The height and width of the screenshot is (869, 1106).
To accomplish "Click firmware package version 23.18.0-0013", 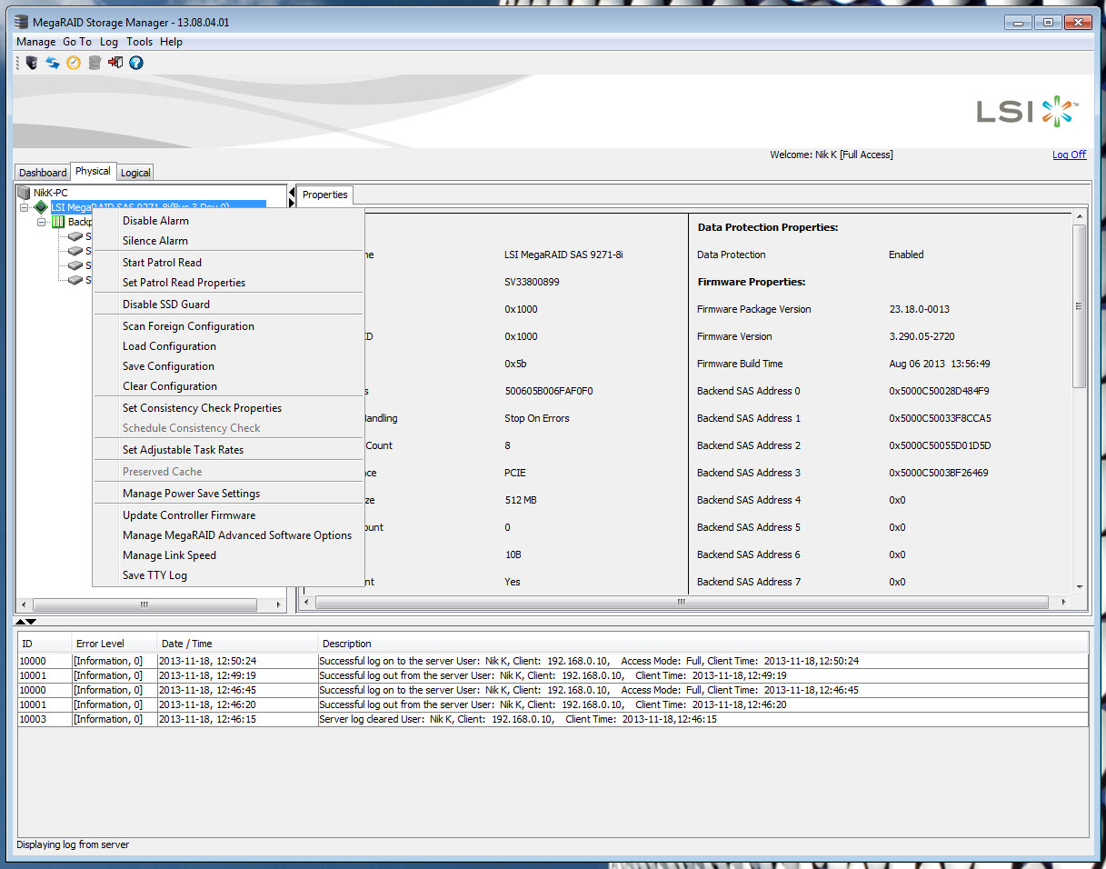I will tap(920, 309).
